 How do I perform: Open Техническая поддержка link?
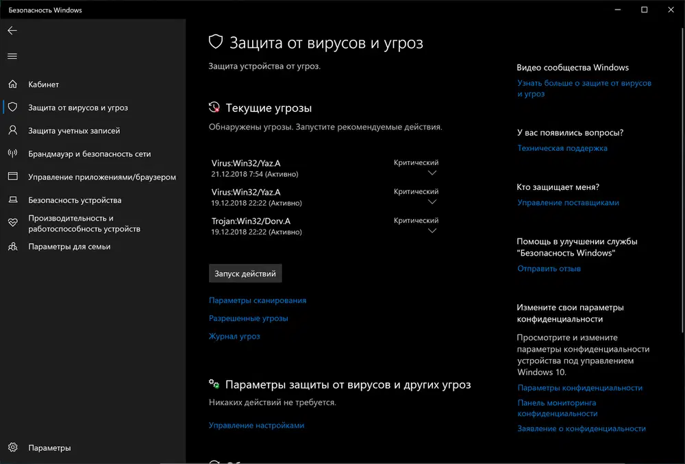pos(562,147)
